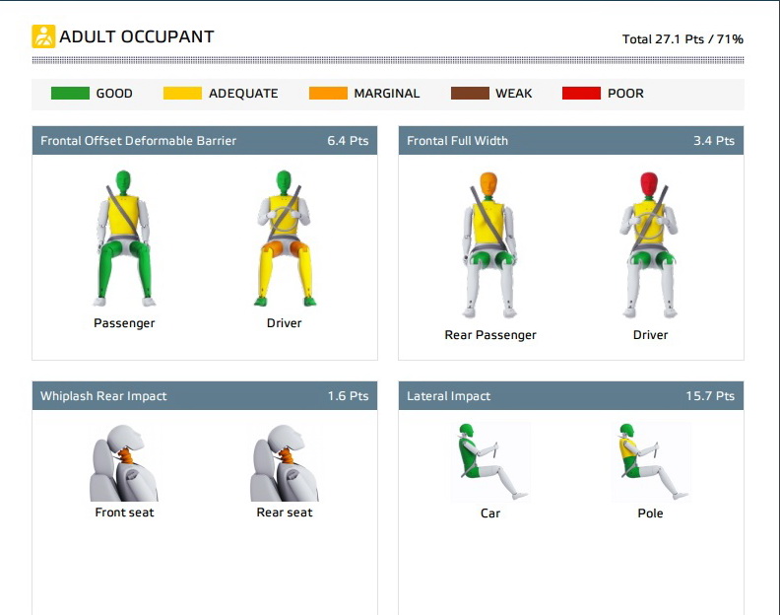Click the 'GOOD' legend label
Screen dimensions: 780x615
tap(114, 94)
